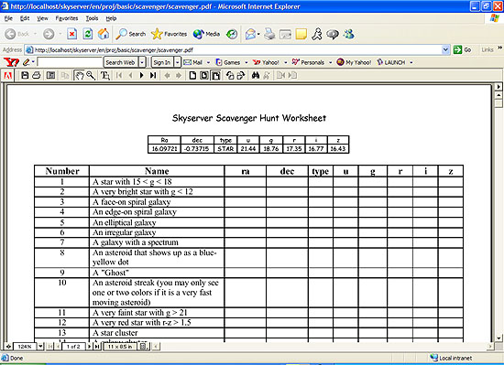Open the Favorites menu
The image size is (504, 365).
point(67,18)
